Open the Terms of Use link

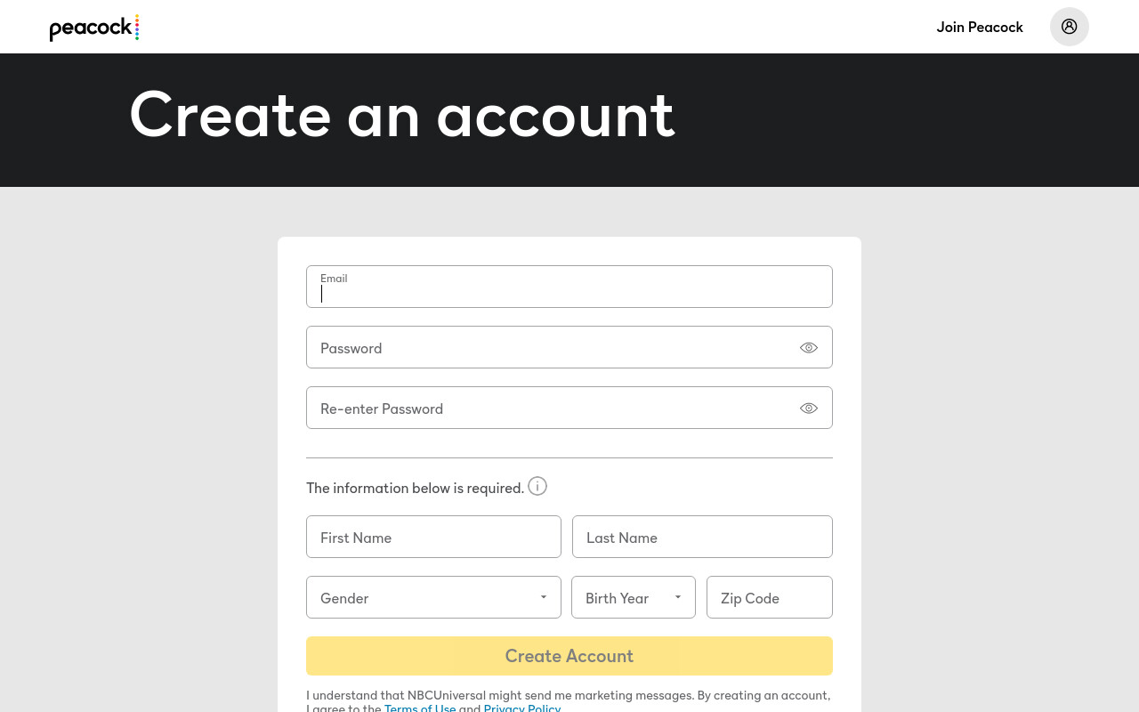pos(420,708)
